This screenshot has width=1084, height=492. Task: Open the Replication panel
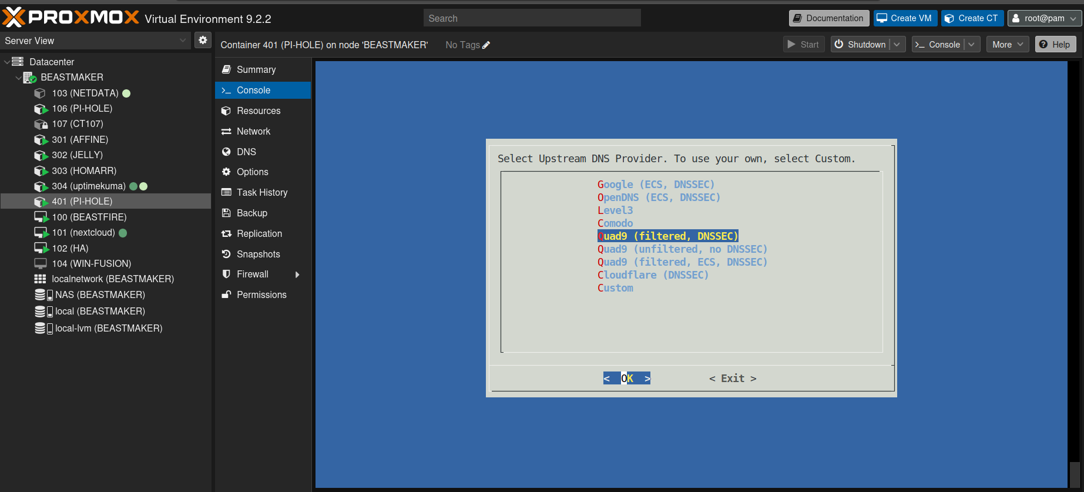click(x=263, y=233)
